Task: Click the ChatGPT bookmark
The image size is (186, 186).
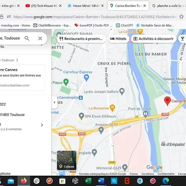Action: tap(124, 25)
